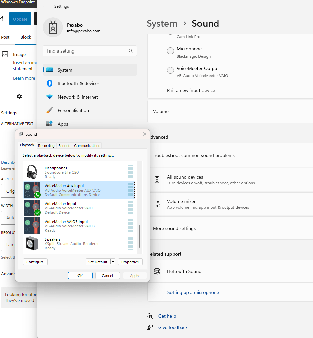The height and width of the screenshot is (338, 313).
Task: Click the VoiceMeeter VAIO3 Input device icon
Action: coord(32,226)
